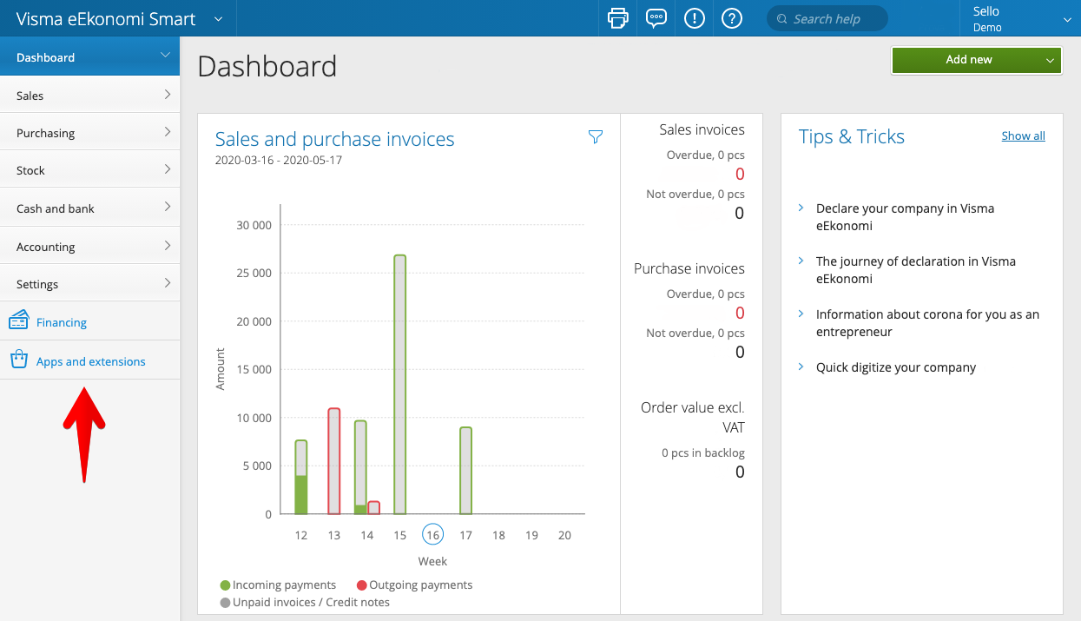Image resolution: width=1081 pixels, height=621 pixels.
Task: Click the printer icon in top bar
Action: pyautogui.click(x=617, y=18)
